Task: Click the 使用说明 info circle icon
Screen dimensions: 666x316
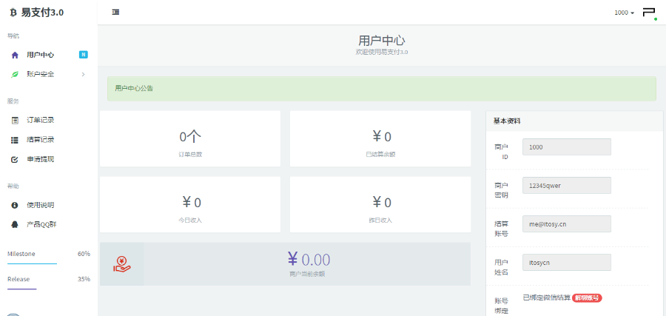Action: (x=15, y=205)
